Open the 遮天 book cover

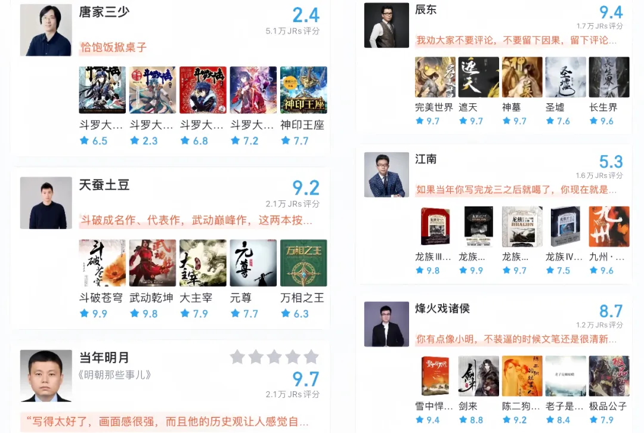[478, 77]
